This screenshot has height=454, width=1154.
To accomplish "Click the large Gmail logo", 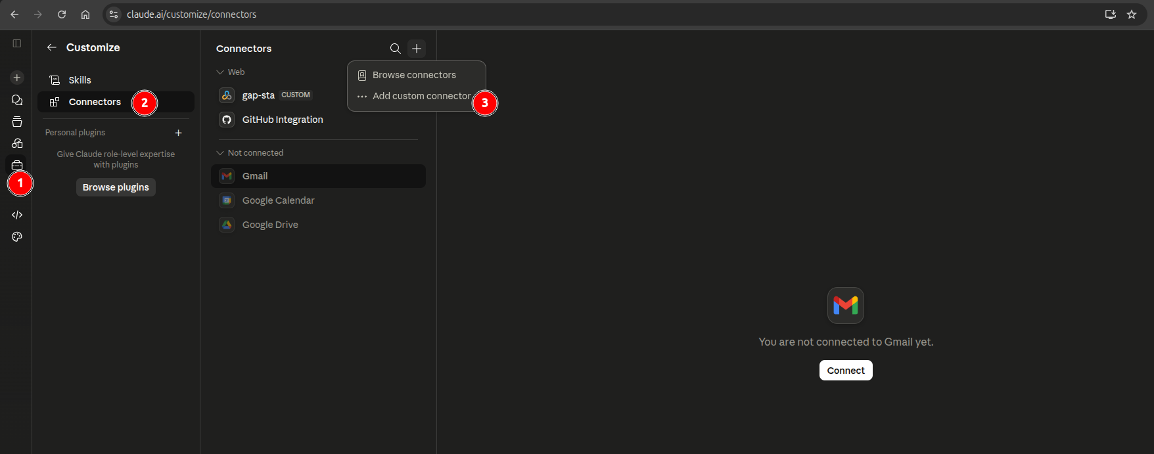I will point(846,306).
